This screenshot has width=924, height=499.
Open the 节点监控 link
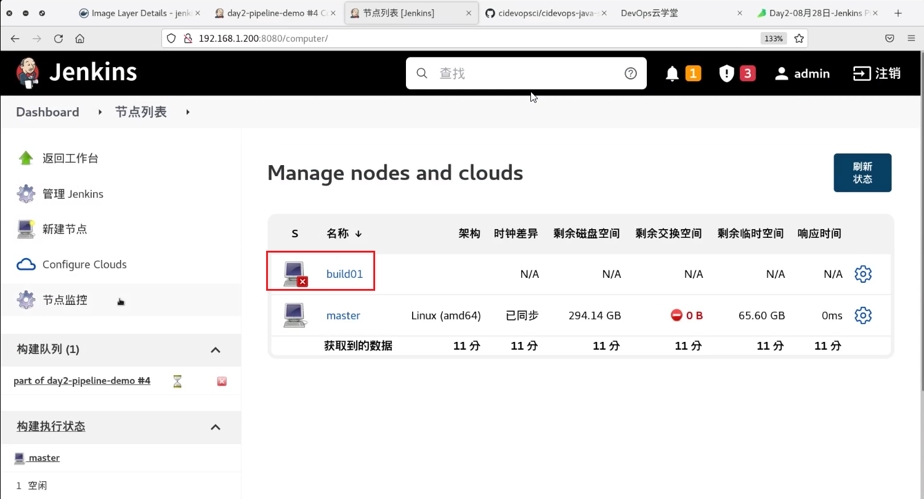pyautogui.click(x=65, y=300)
